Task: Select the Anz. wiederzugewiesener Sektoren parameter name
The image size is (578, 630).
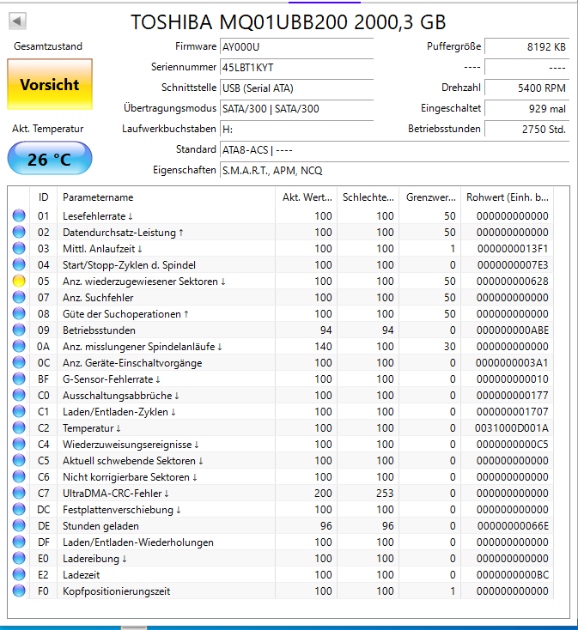Action: 144,282
